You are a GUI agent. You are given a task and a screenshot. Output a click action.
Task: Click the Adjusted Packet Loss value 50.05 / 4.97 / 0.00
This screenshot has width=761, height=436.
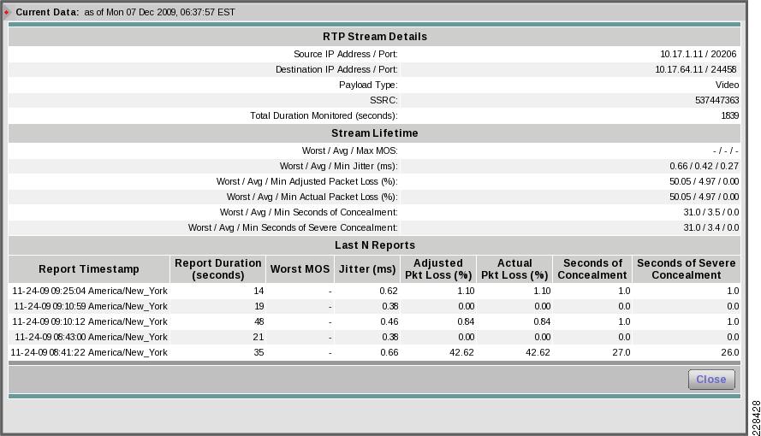coord(705,181)
